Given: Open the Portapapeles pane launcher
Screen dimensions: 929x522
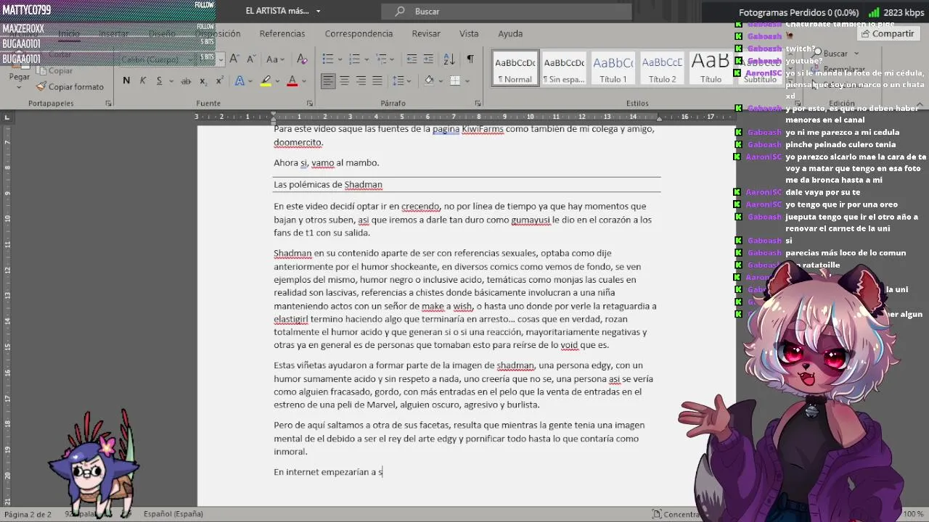Looking at the screenshot, I should point(109,104).
